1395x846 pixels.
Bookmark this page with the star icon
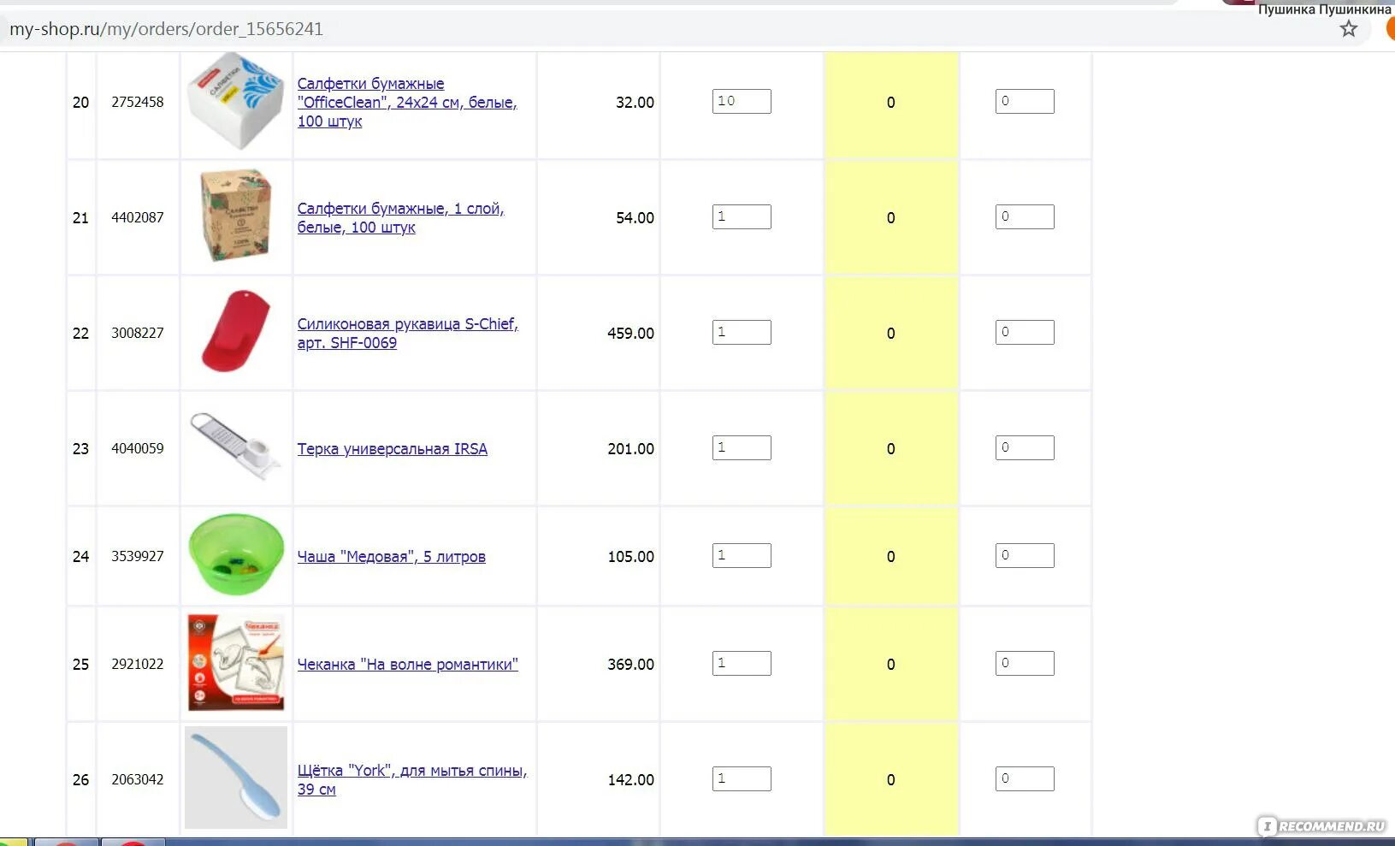tap(1349, 29)
